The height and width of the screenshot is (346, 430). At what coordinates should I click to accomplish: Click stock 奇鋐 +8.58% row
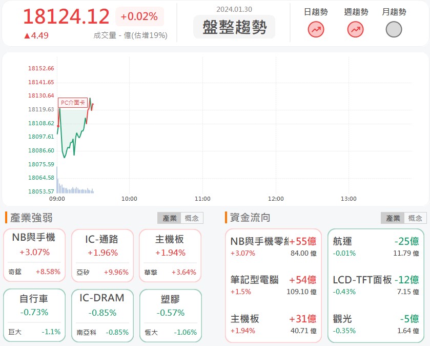pos(34,272)
